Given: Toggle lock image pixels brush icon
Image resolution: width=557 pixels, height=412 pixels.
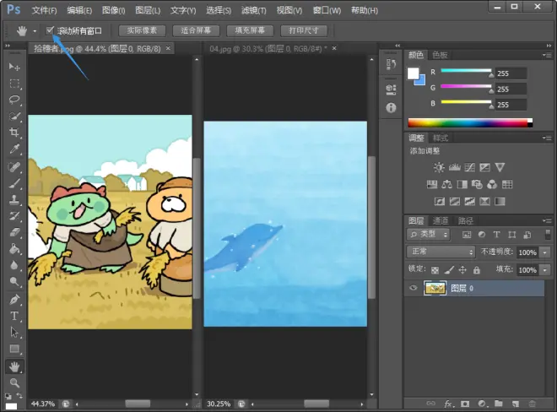Looking at the screenshot, I should 449,270.
